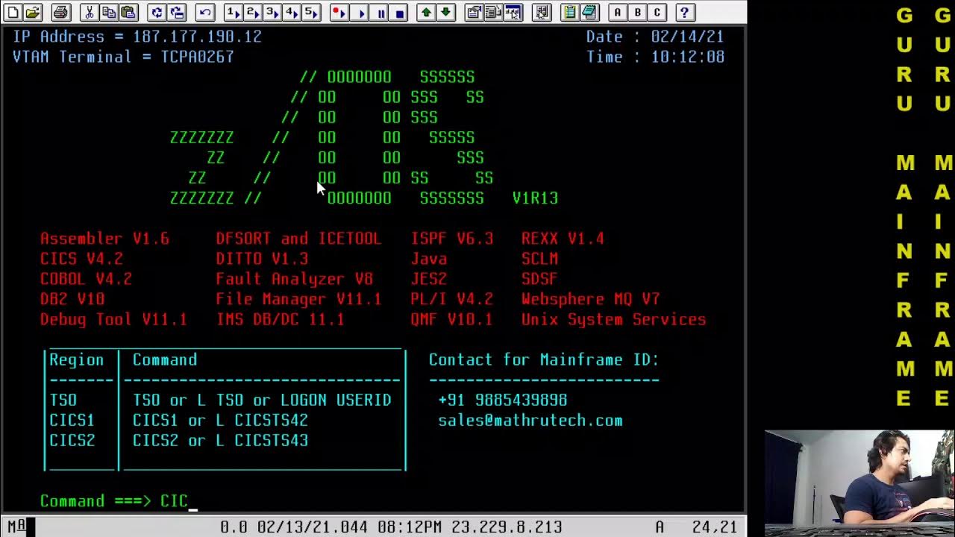
Task: Click the Websphere MQ V7 product text
Action: tap(591, 299)
